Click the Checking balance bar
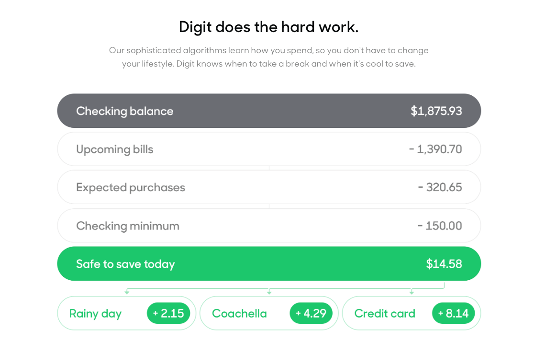This screenshot has width=534, height=341. tap(269, 111)
